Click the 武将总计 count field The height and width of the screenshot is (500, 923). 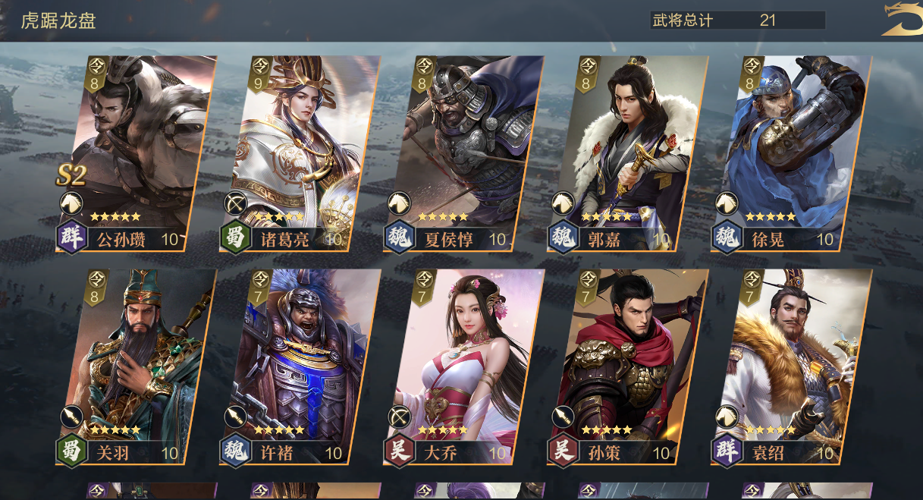pos(737,20)
